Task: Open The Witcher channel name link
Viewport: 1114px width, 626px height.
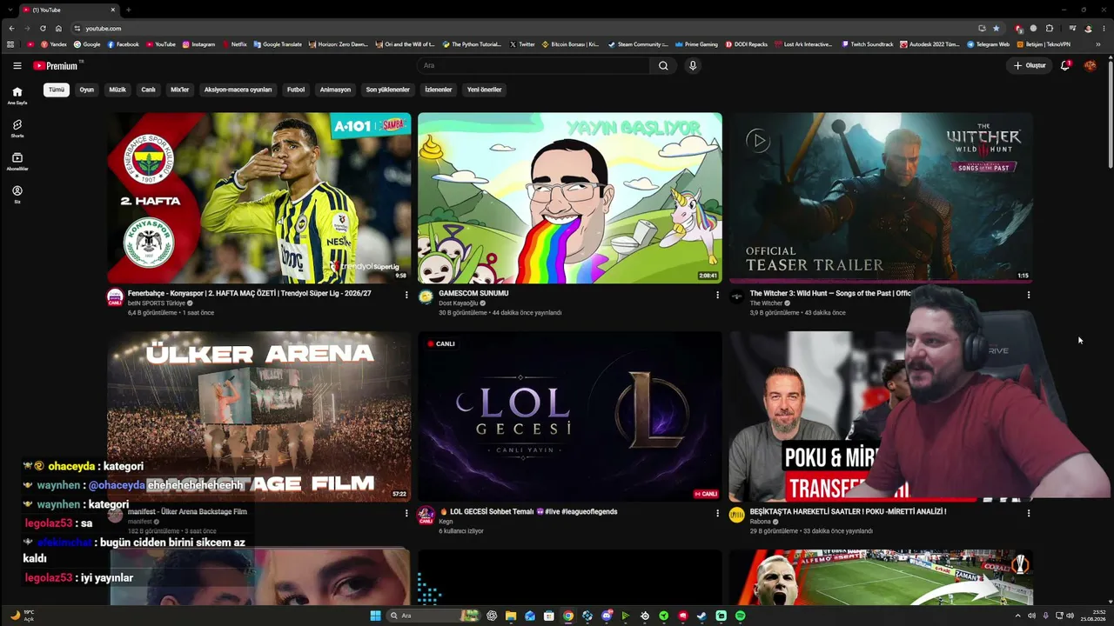Action: (x=766, y=303)
